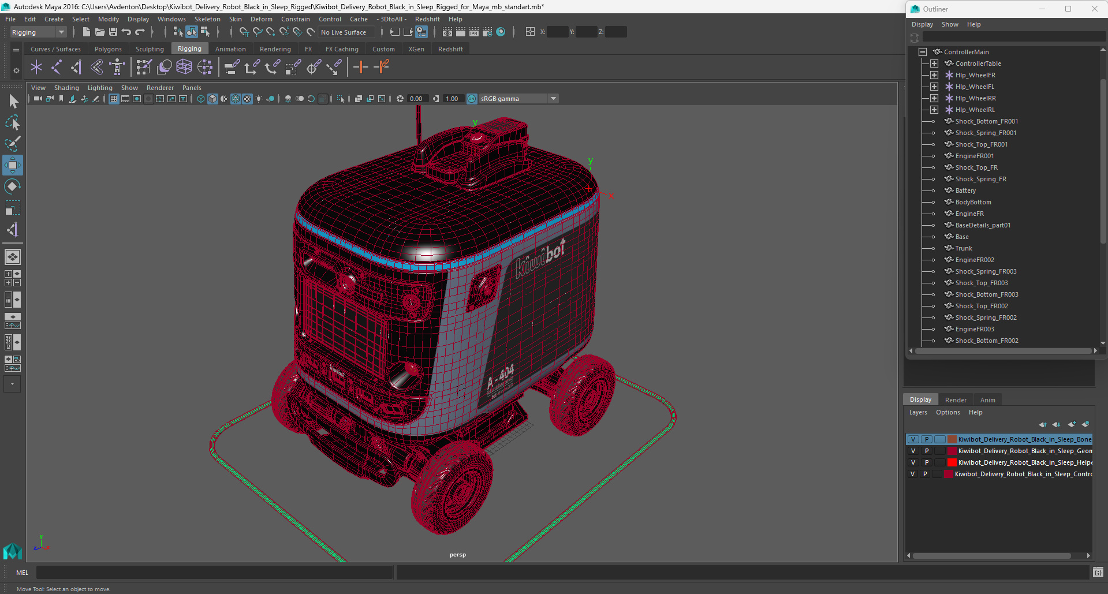The width and height of the screenshot is (1108, 594).
Task: Choose the Lasso Select tool
Action: click(x=13, y=123)
